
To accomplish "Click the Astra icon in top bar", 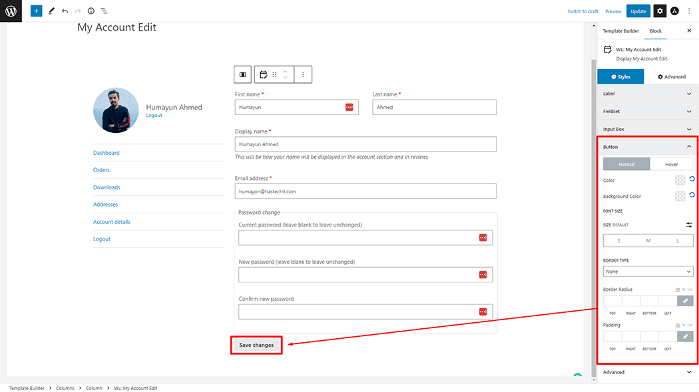I will point(674,11).
